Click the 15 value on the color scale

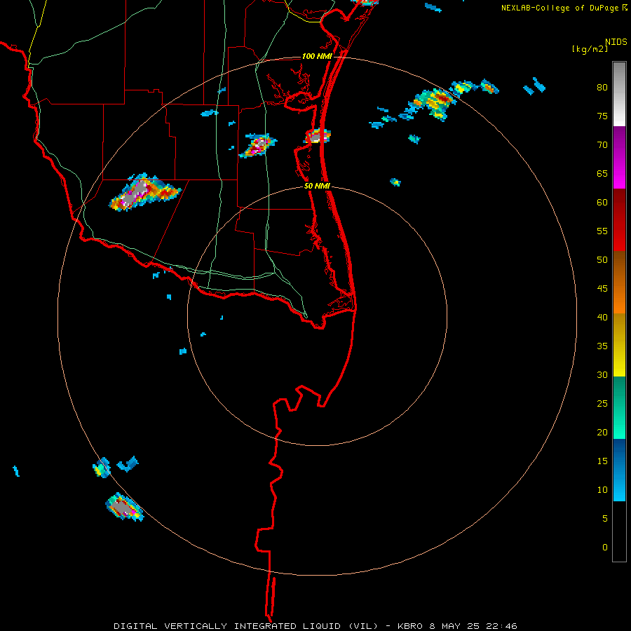[602, 461]
